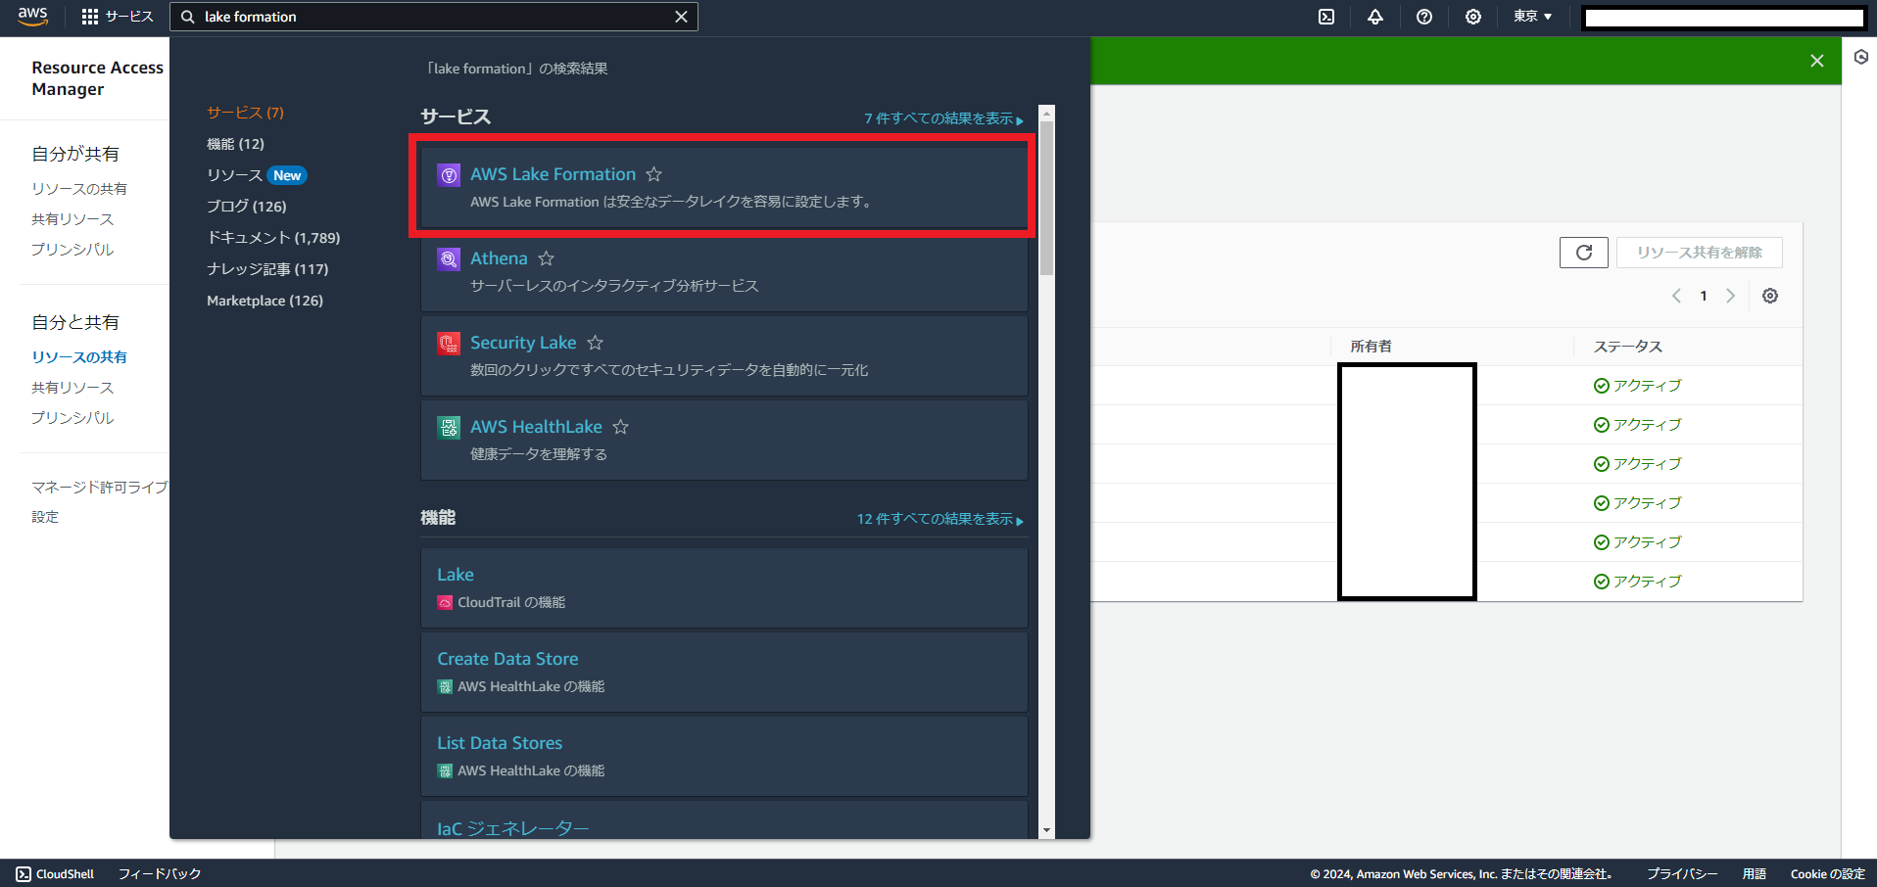Screen dimensions: 1877x887
Task: Open the help question mark icon
Action: (x=1424, y=17)
